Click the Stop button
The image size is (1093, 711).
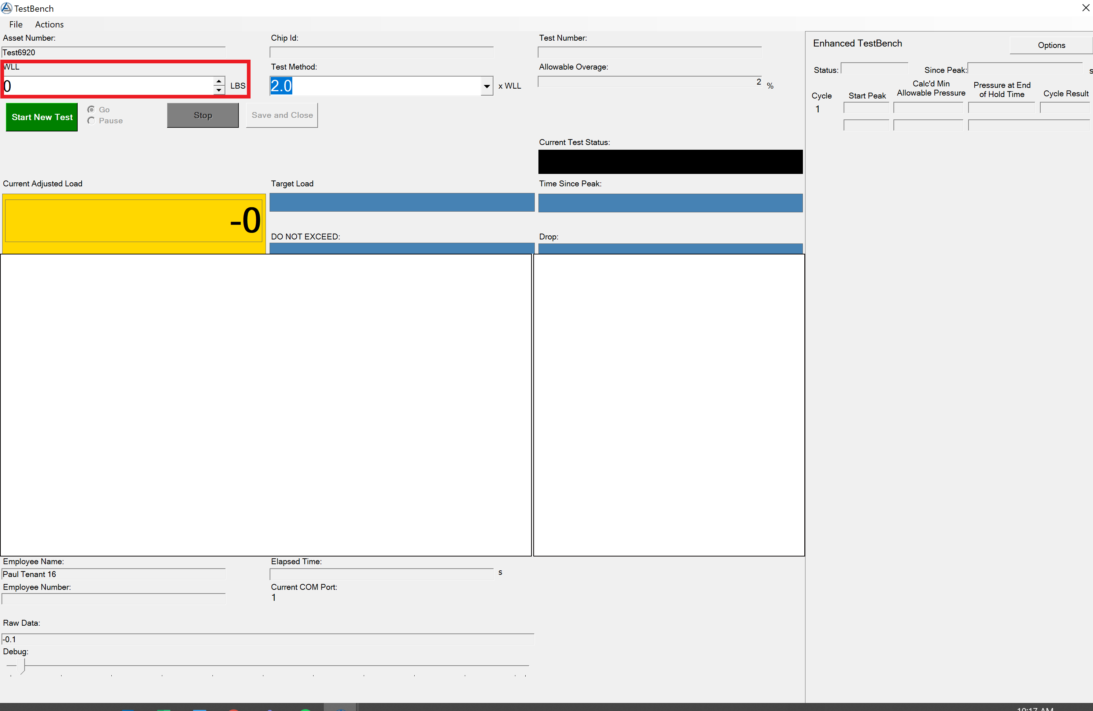pos(203,115)
